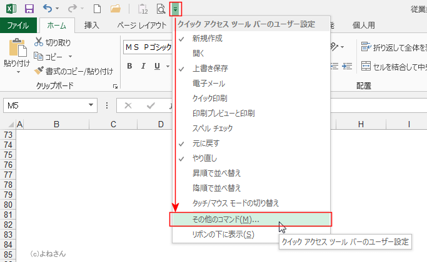Toggle italic formatting
Viewport: 427px width, 262px height.
[x=143, y=66]
